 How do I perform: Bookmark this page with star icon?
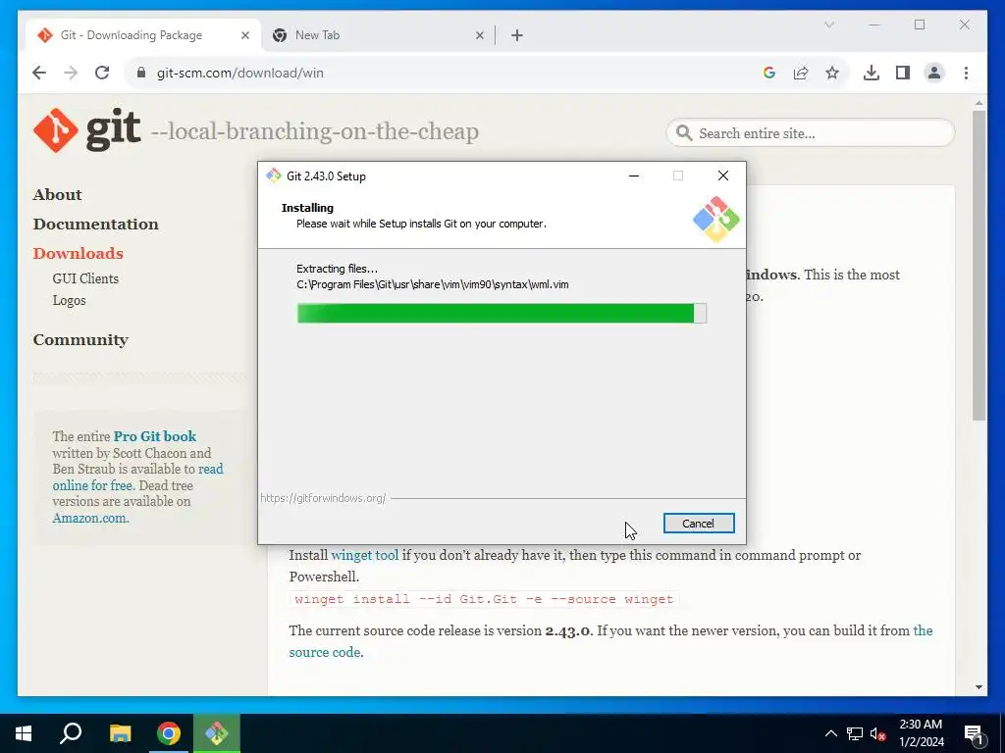coord(832,73)
